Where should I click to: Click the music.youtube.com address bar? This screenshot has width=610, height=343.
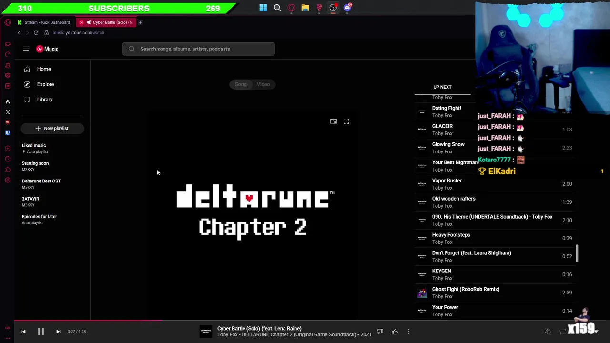[78, 33]
